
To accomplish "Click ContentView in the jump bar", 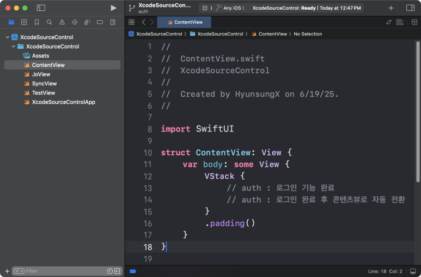I will [x=269, y=34].
